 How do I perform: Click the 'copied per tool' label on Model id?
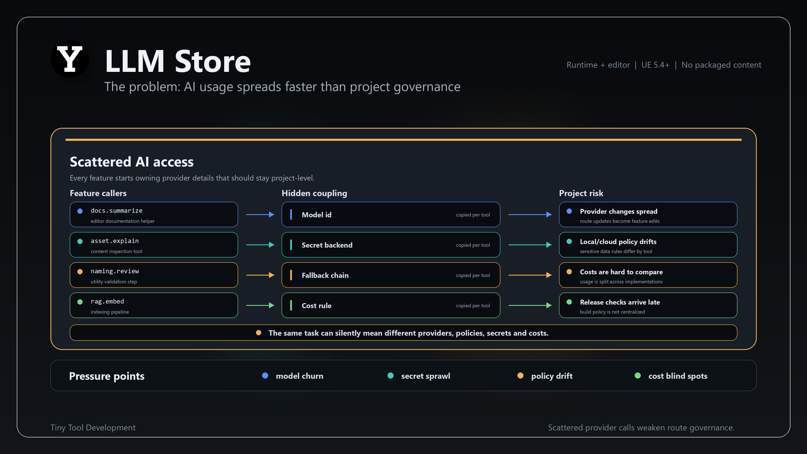tap(473, 215)
